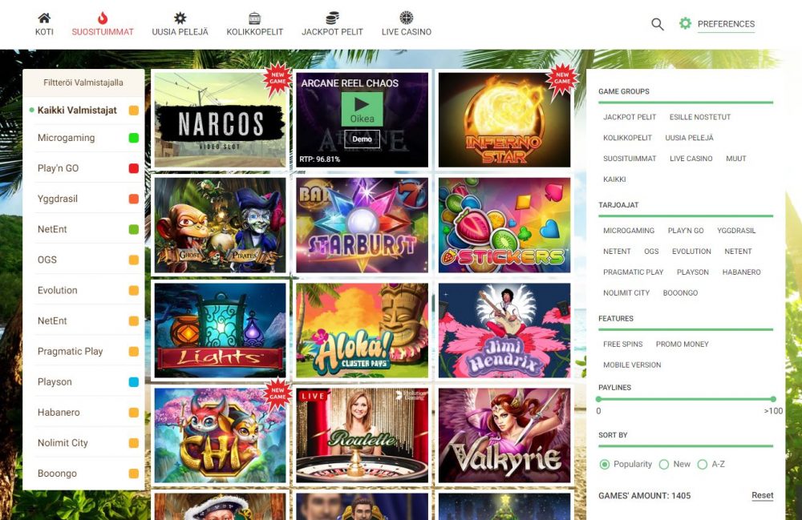Open the Valkyrie game
This screenshot has height=520, width=802.
504,435
